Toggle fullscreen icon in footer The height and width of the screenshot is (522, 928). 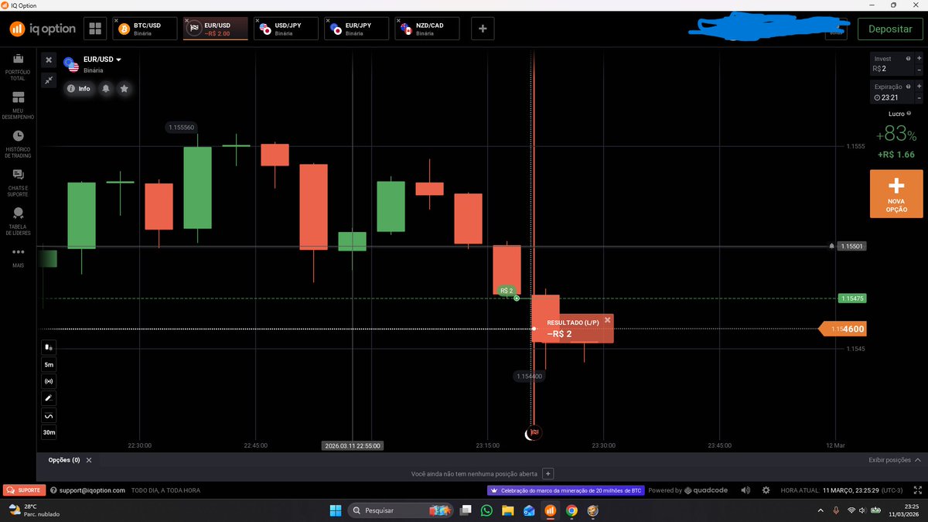pos(918,490)
